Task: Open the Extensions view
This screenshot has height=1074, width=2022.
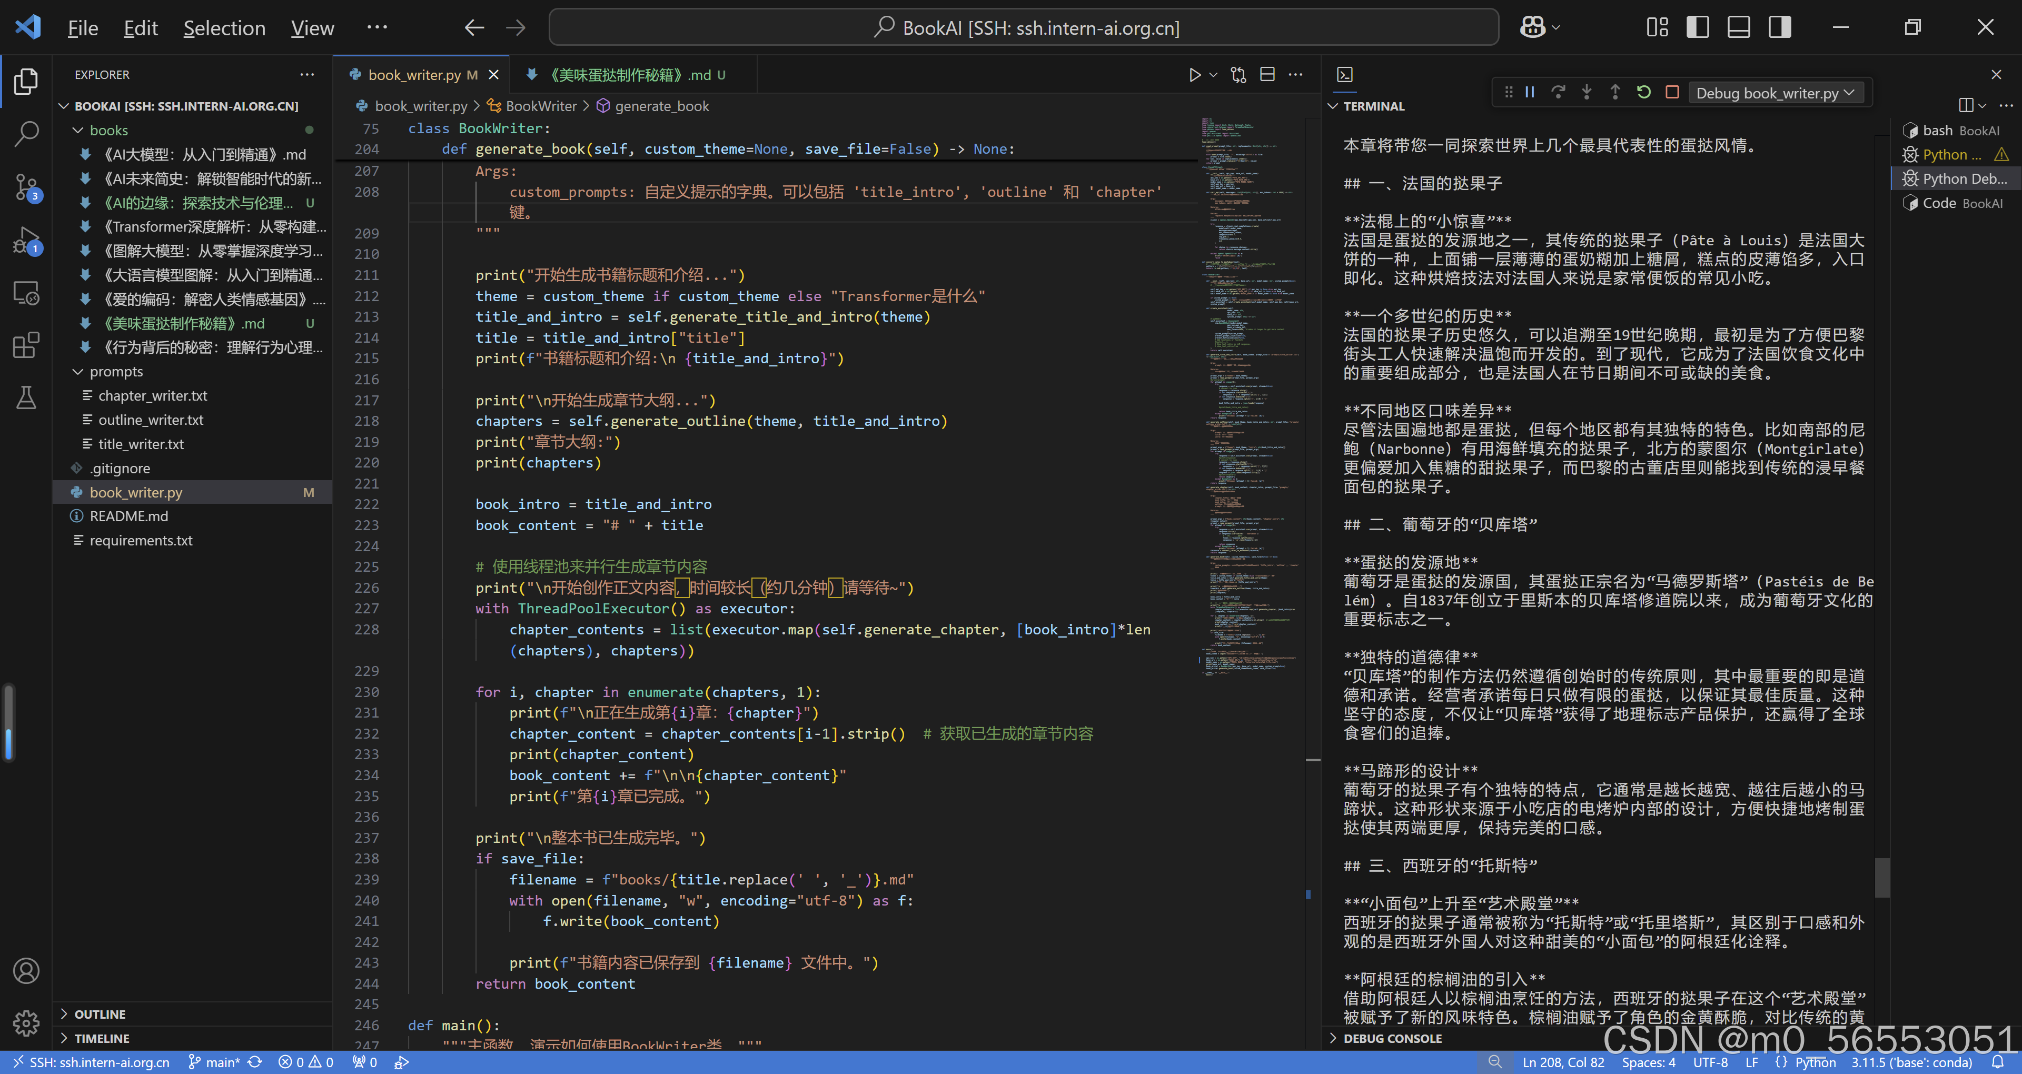Action: [26, 345]
